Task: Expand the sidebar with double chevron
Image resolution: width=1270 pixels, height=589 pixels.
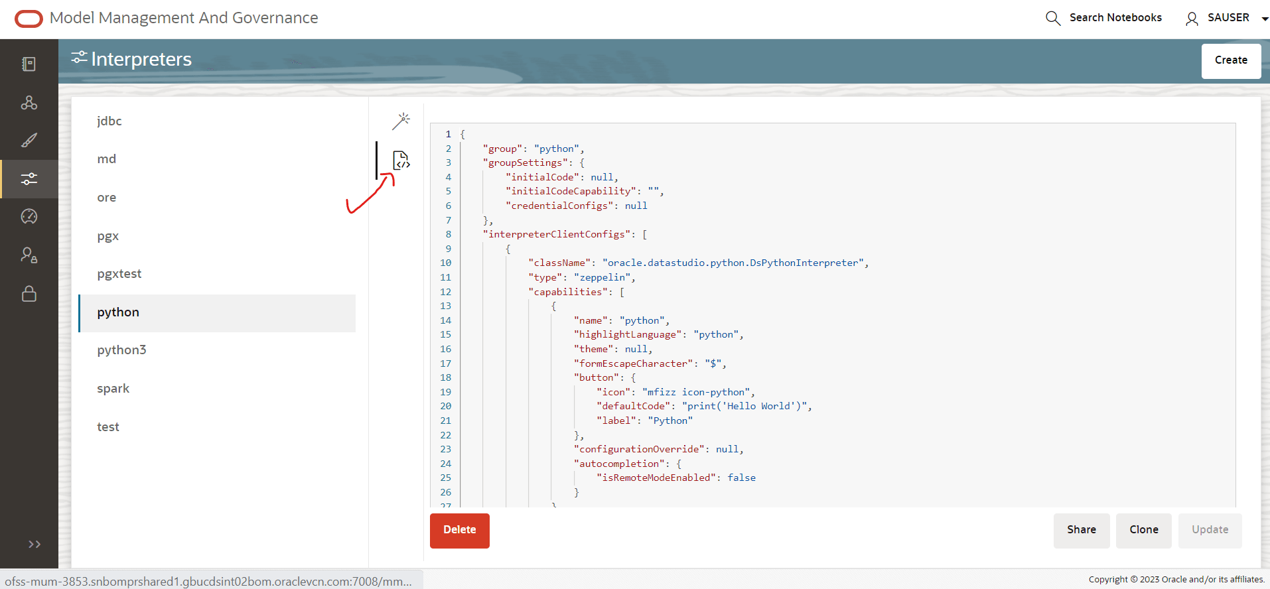Action: coord(35,544)
